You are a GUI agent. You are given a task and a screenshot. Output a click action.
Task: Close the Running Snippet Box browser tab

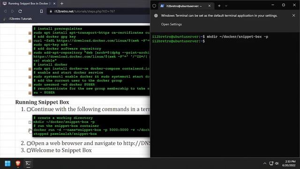pos(54,3)
